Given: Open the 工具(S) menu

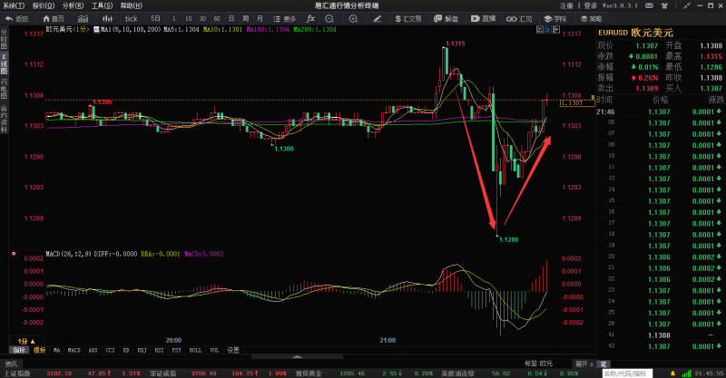Looking at the screenshot, I should [x=101, y=5].
